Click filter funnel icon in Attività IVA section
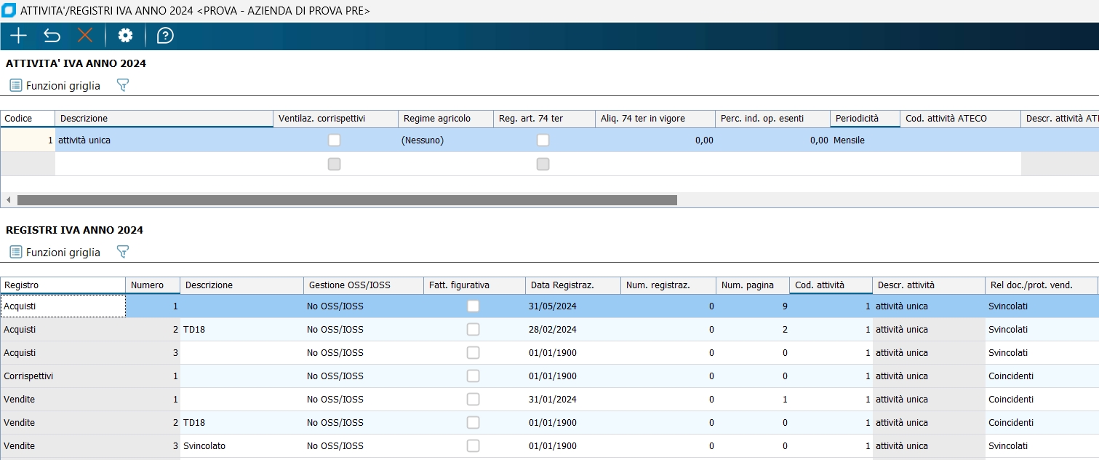1099x460 pixels. 123,86
